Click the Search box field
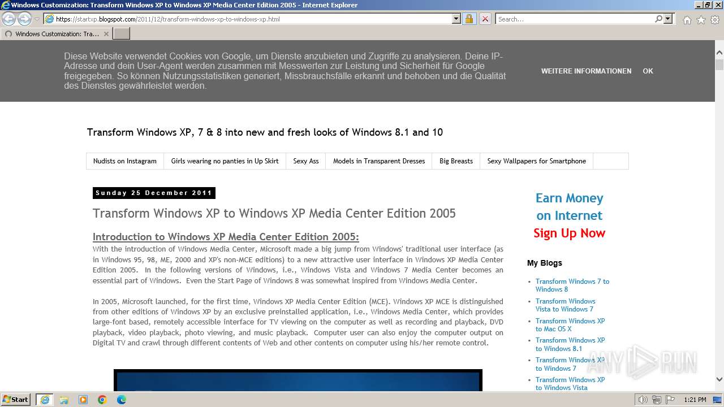 pos(575,19)
